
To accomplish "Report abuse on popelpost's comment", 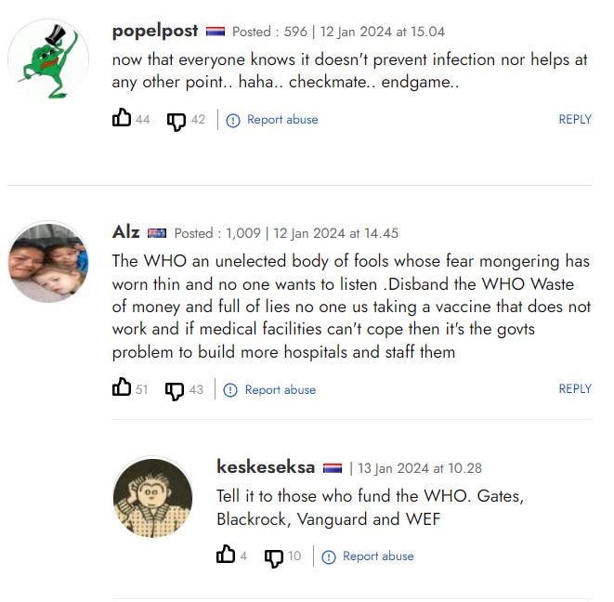I will pos(282,120).
